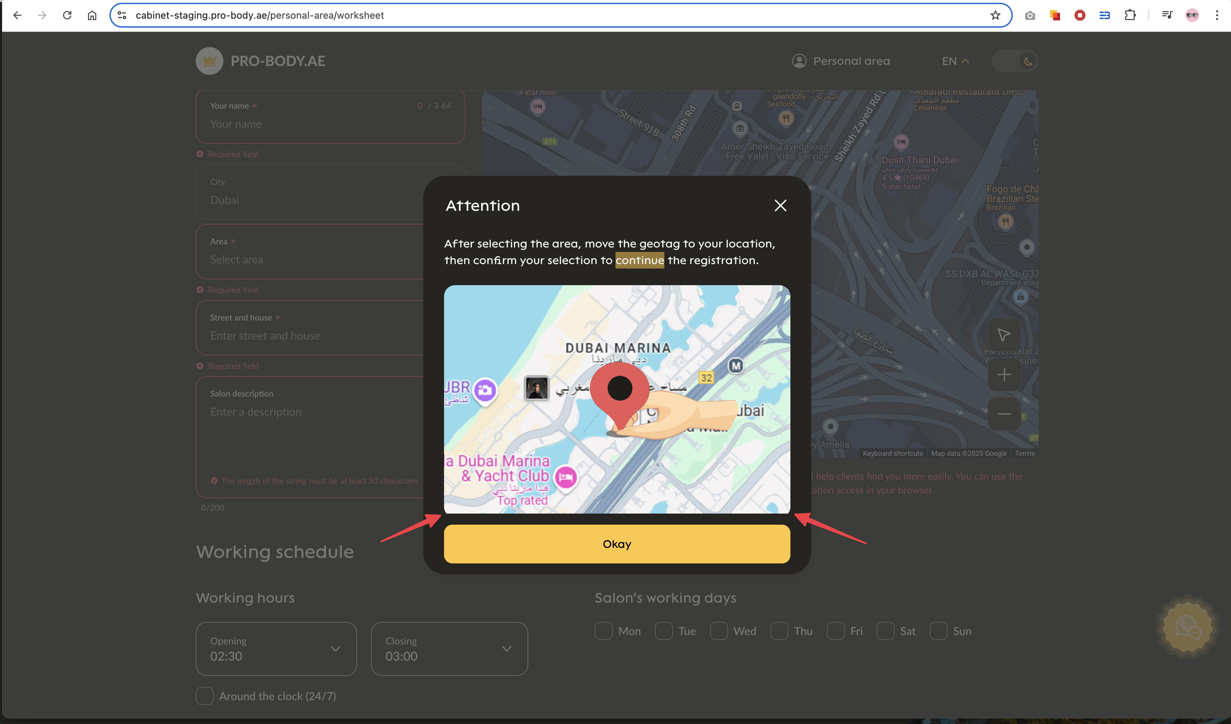Click the map zoom out minus icon
The height and width of the screenshot is (724, 1231).
coord(1004,414)
